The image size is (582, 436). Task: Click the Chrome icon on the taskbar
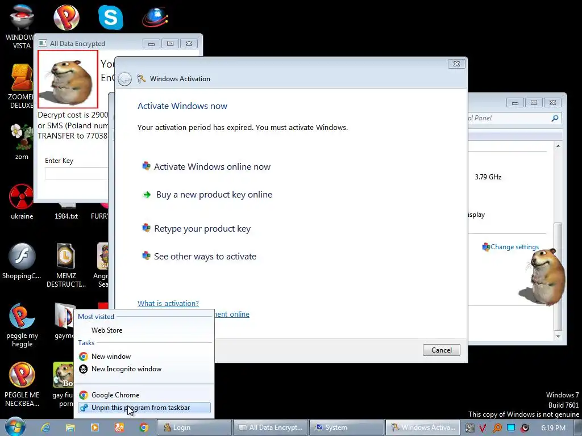click(144, 427)
